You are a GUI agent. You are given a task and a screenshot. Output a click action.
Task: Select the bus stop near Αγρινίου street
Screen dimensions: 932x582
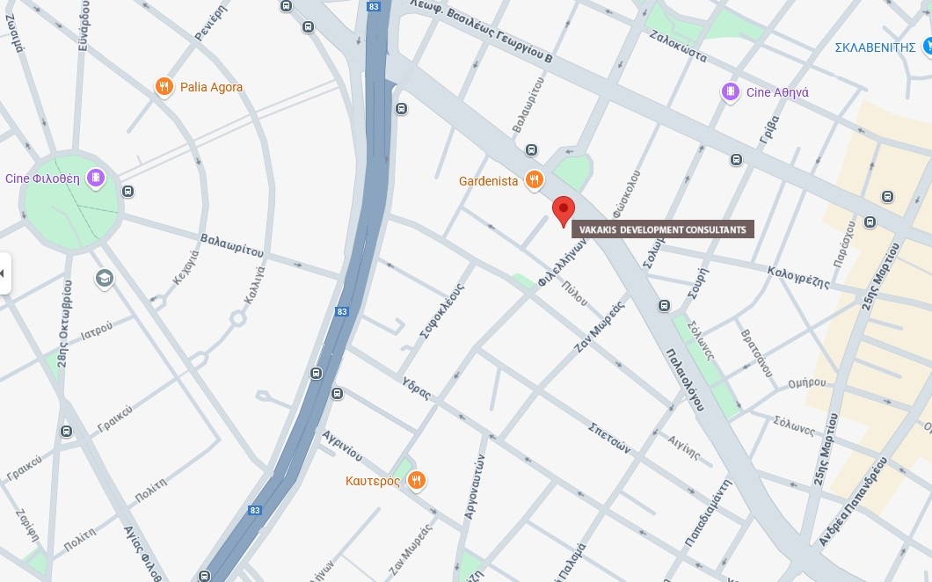[337, 394]
